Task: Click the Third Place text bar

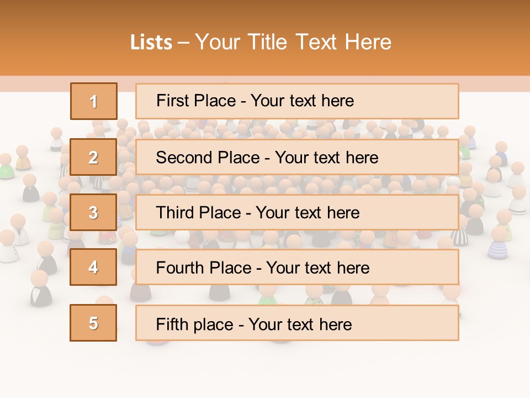Action: 297,212
